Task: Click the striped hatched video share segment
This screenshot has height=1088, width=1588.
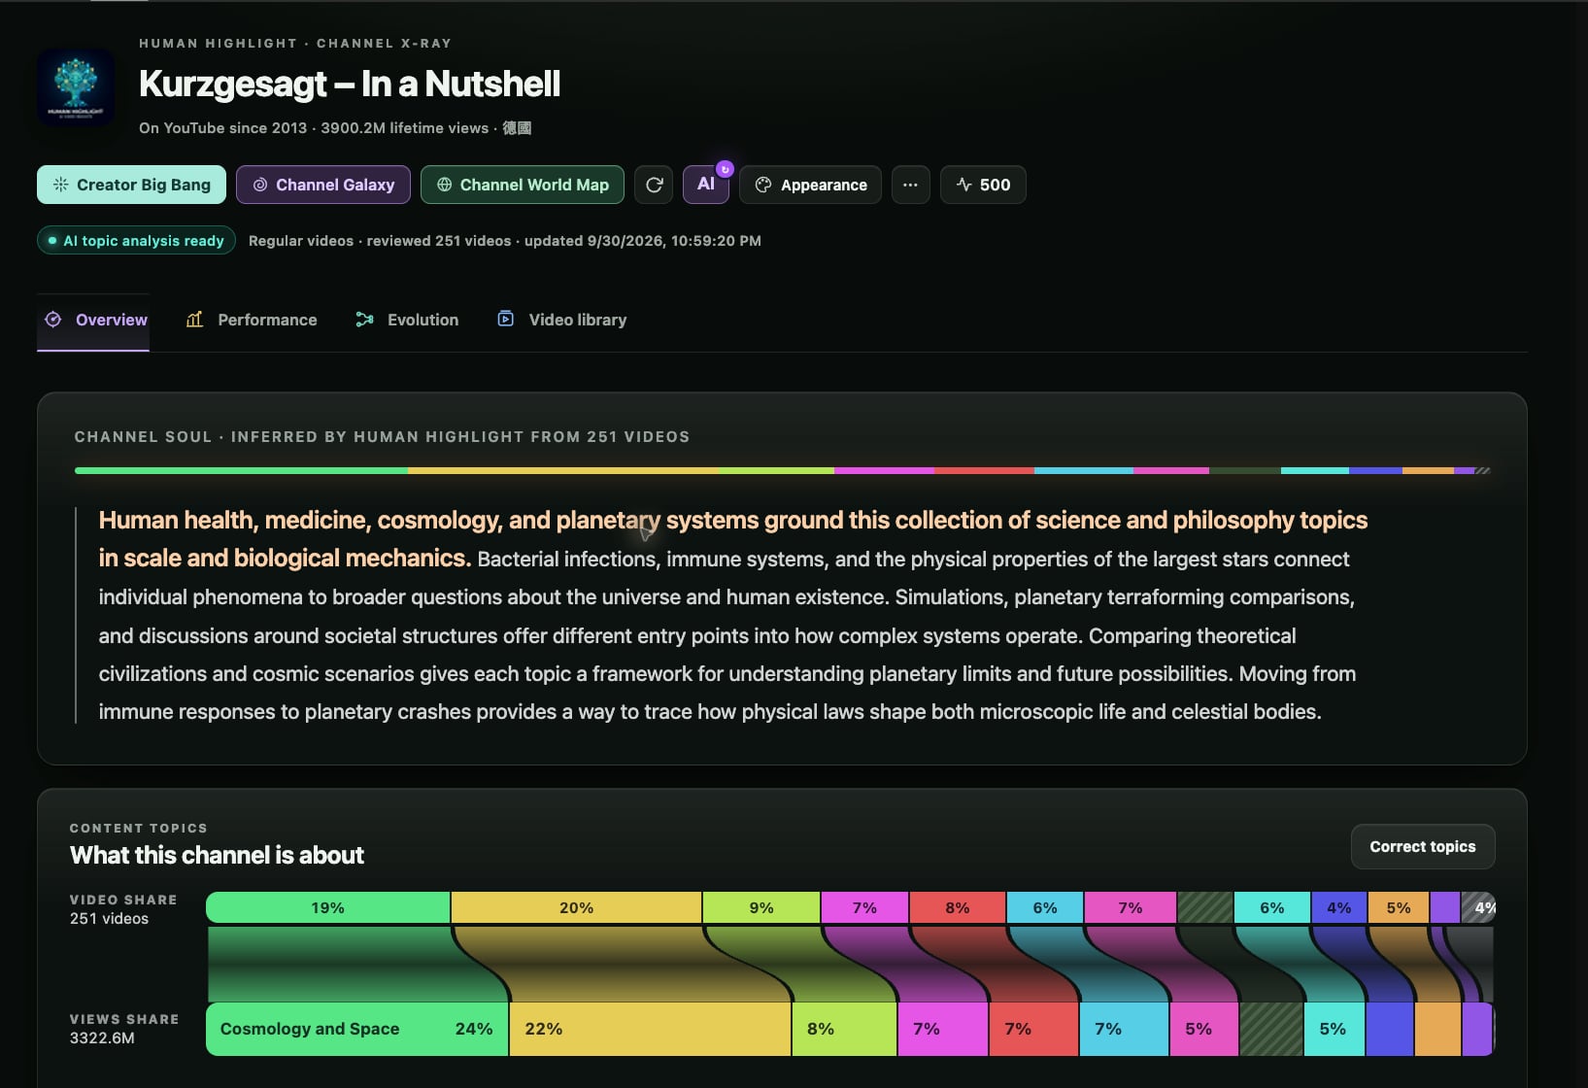Action: point(1204,907)
